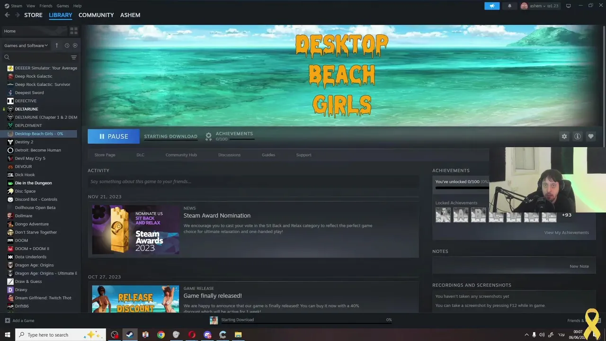Viewport: 606px width, 341px height.
Task: Open the Friends menu
Action: tap(46, 6)
